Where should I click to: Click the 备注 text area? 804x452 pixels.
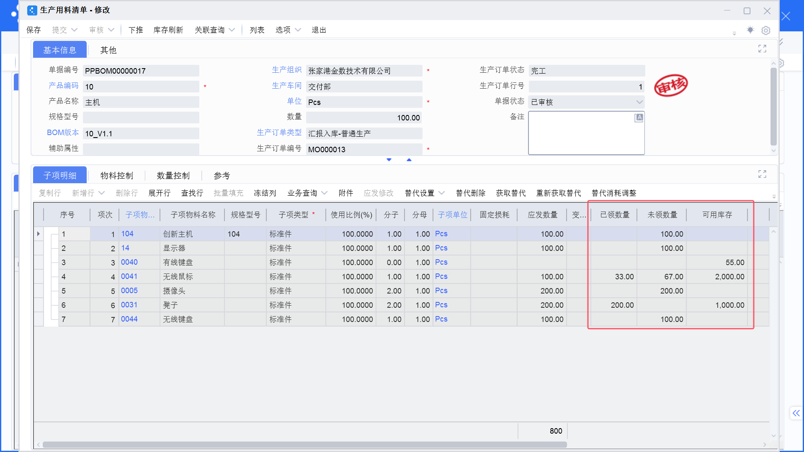coord(586,133)
